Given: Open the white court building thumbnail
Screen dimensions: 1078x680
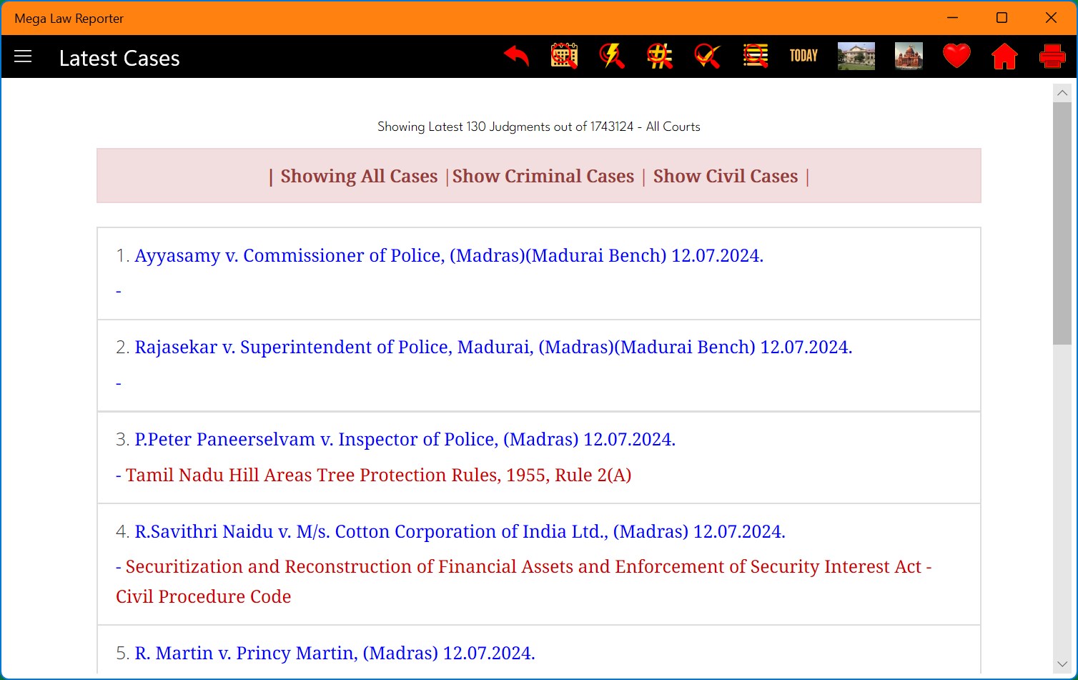Looking at the screenshot, I should point(856,56).
